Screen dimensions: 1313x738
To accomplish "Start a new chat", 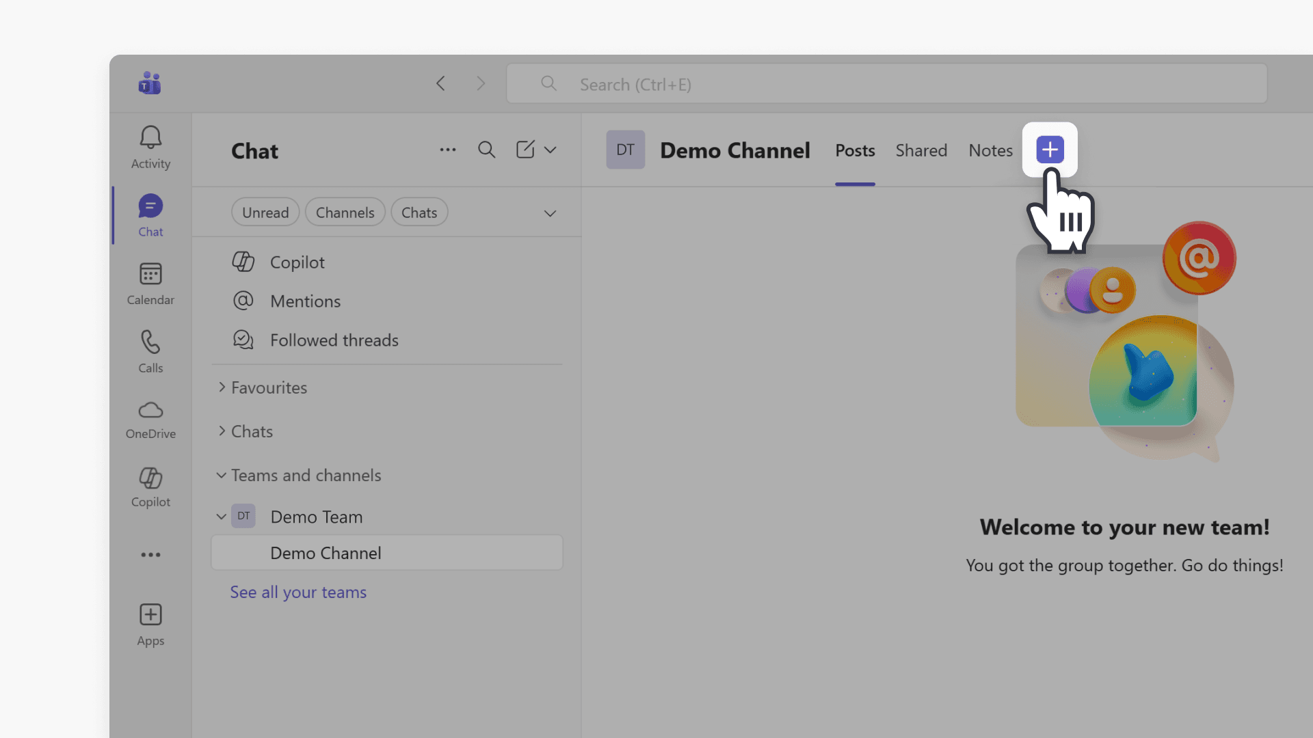I will coord(525,149).
